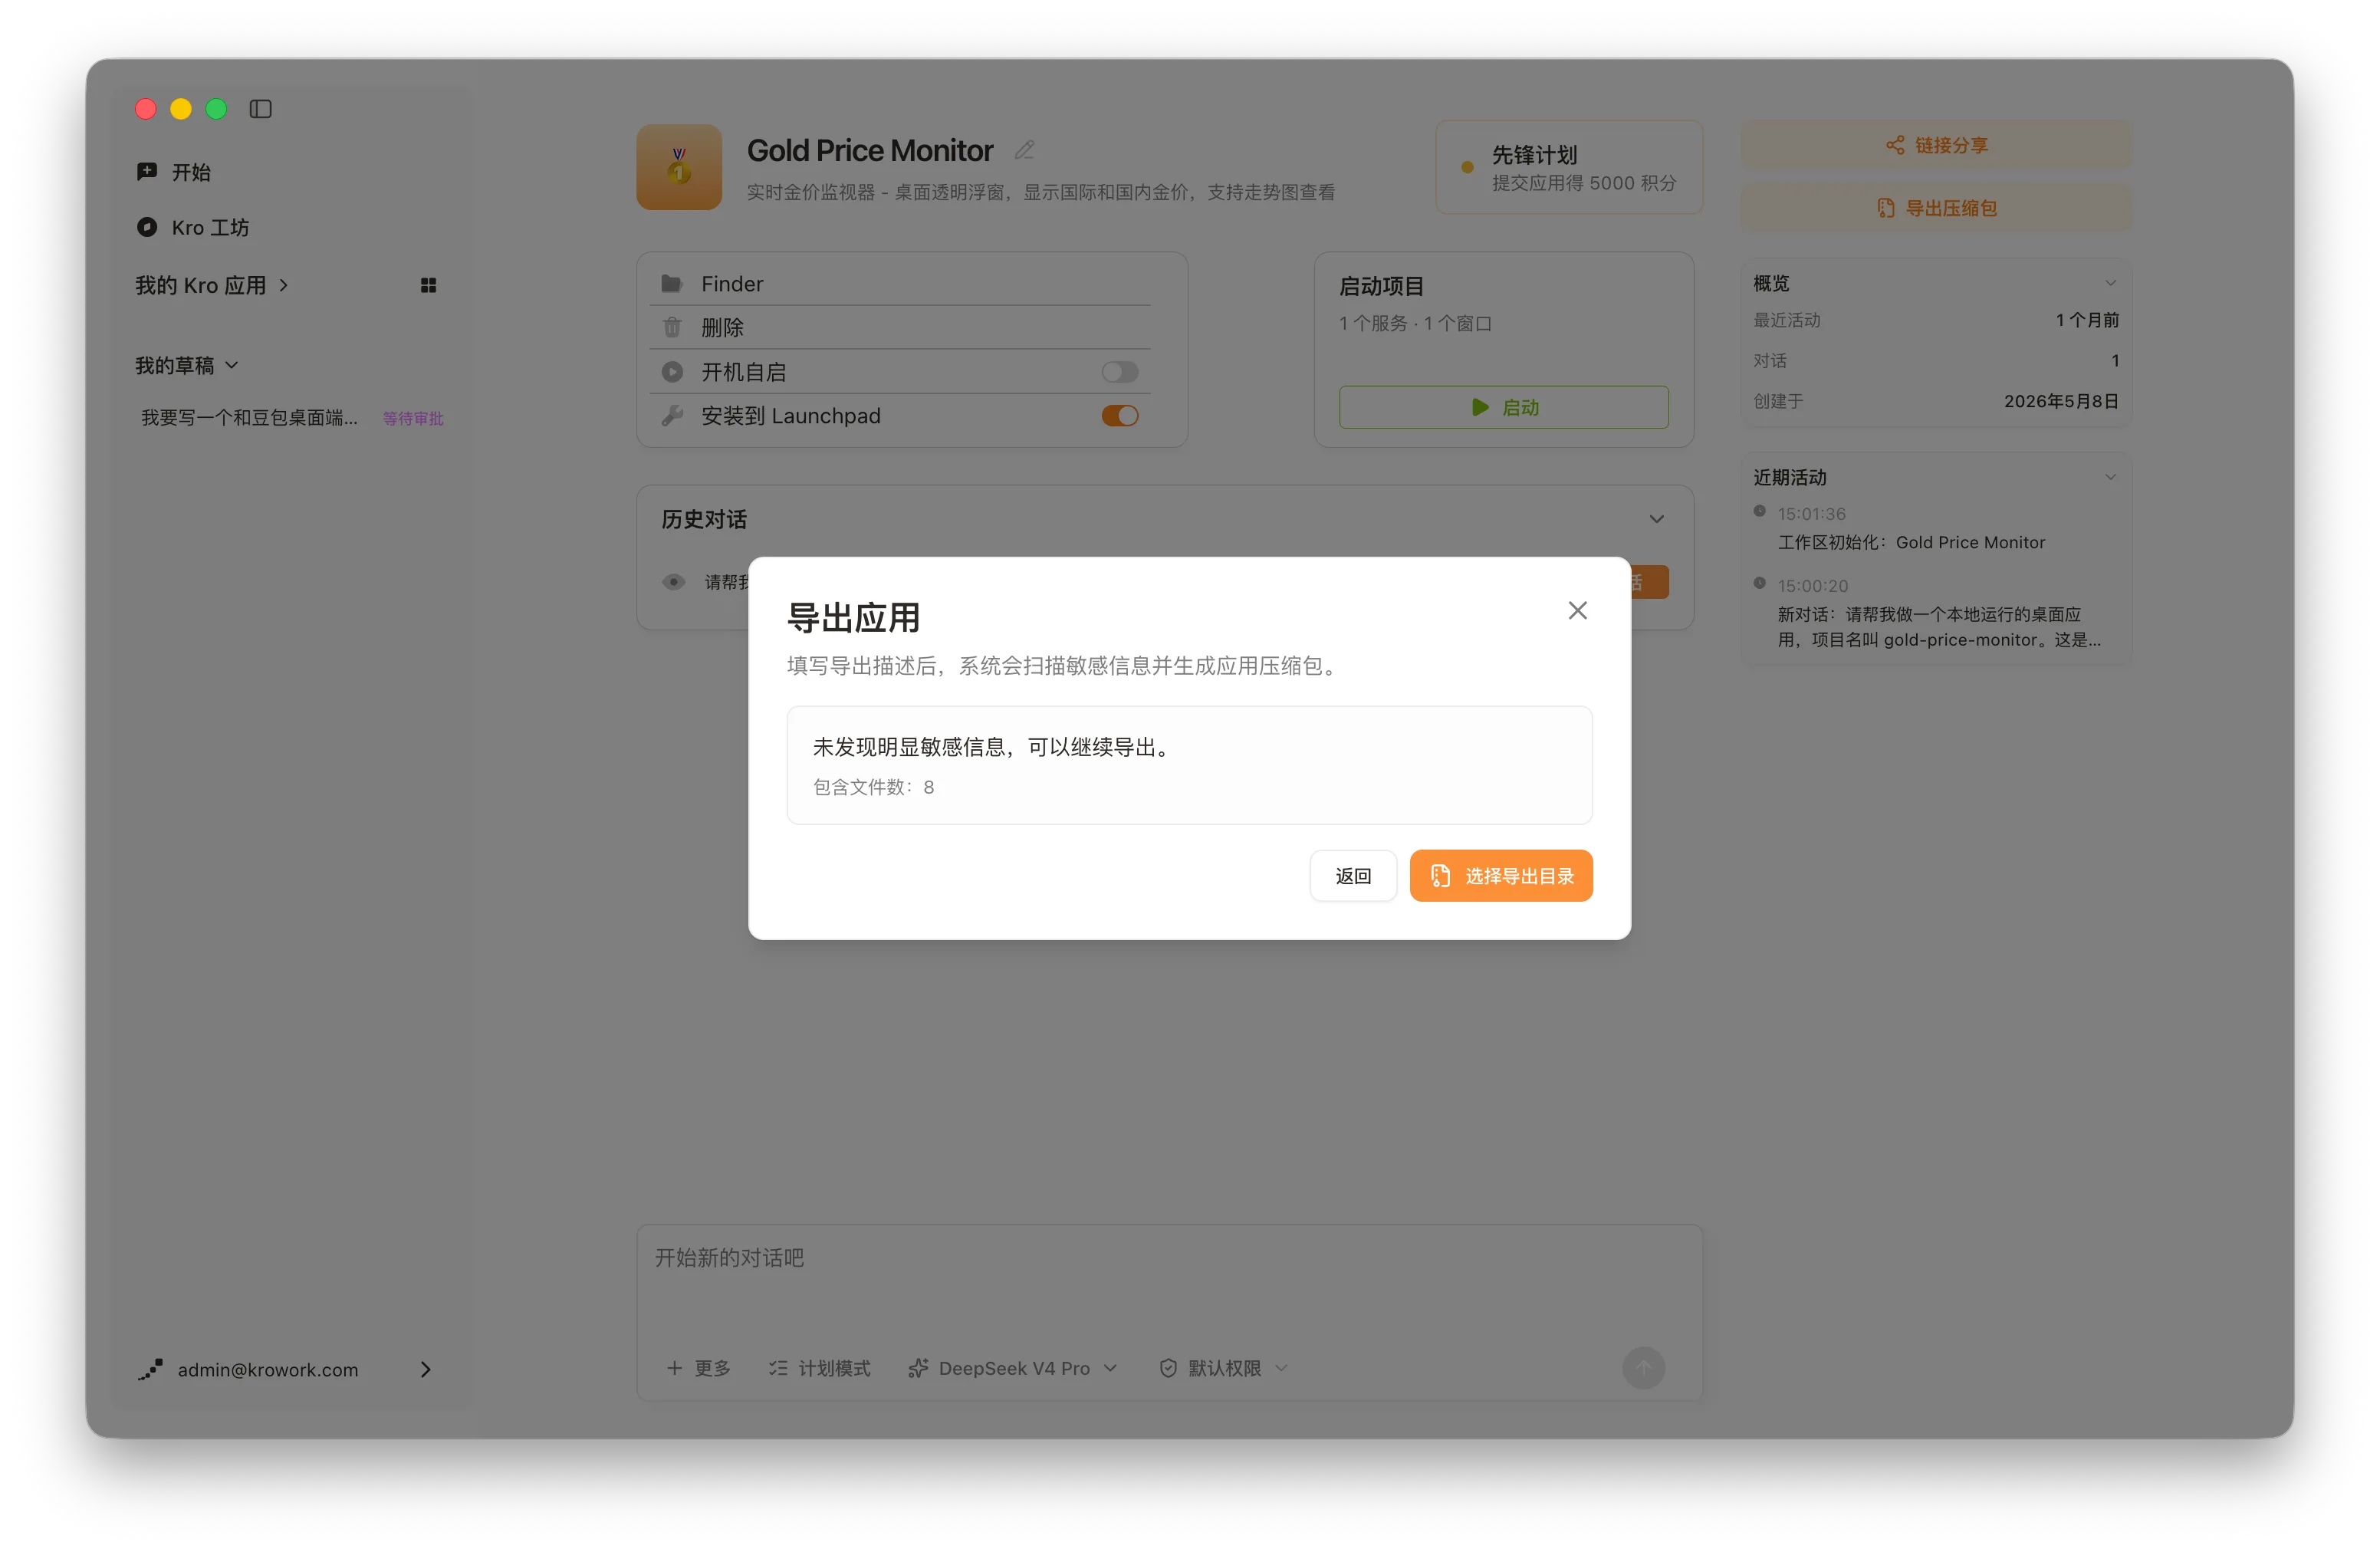Open the 默认权限 dropdown
This screenshot has height=1552, width=2380.
[1223, 1368]
